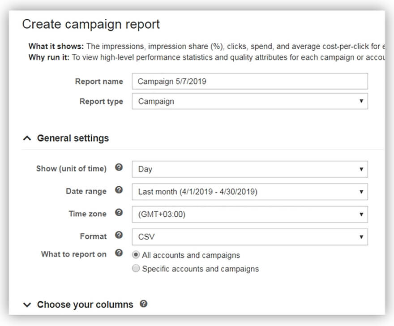Open the Report type dropdown
Viewport: 394px width, 326px height.
249,101
